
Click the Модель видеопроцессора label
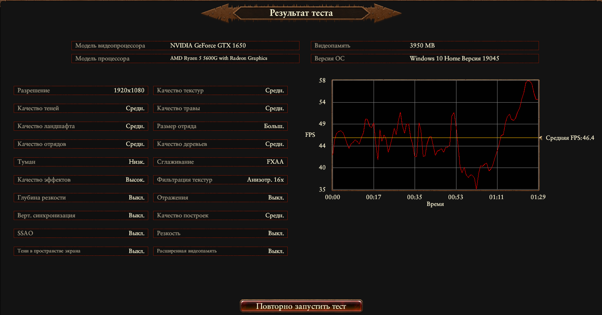[110, 46]
